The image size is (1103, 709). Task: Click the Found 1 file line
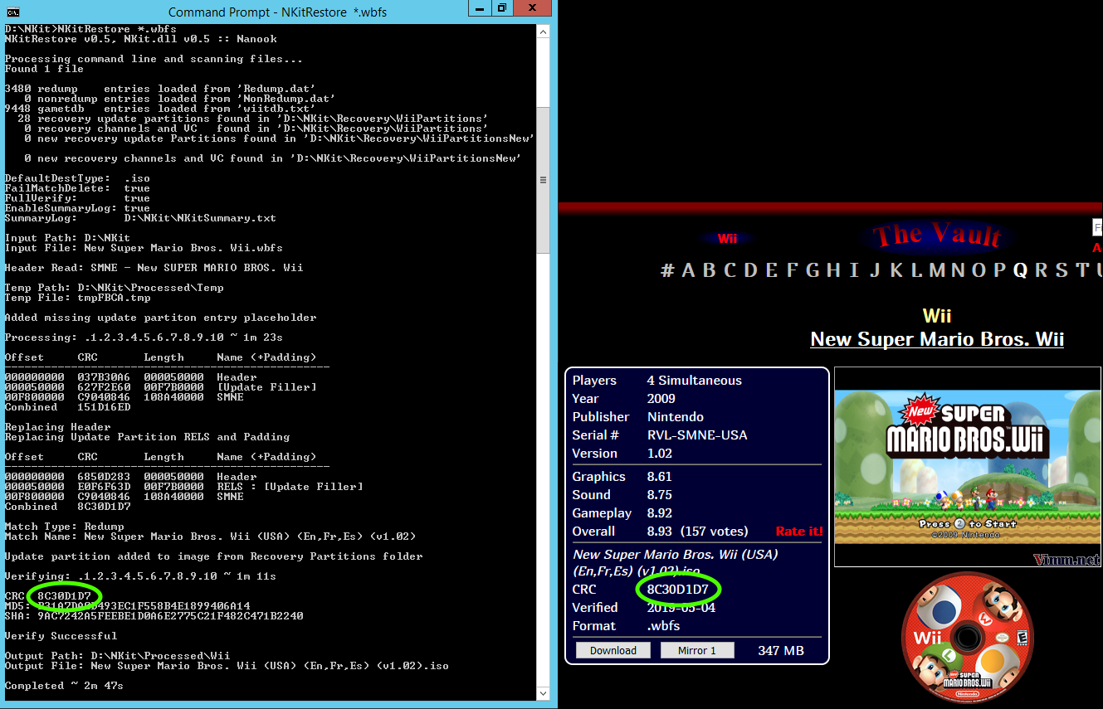[x=44, y=69]
